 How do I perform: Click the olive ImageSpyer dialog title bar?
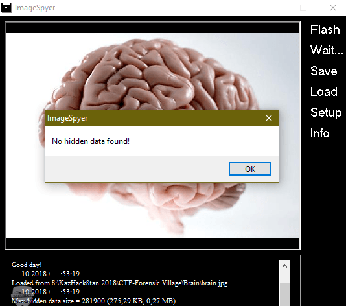tap(162, 118)
